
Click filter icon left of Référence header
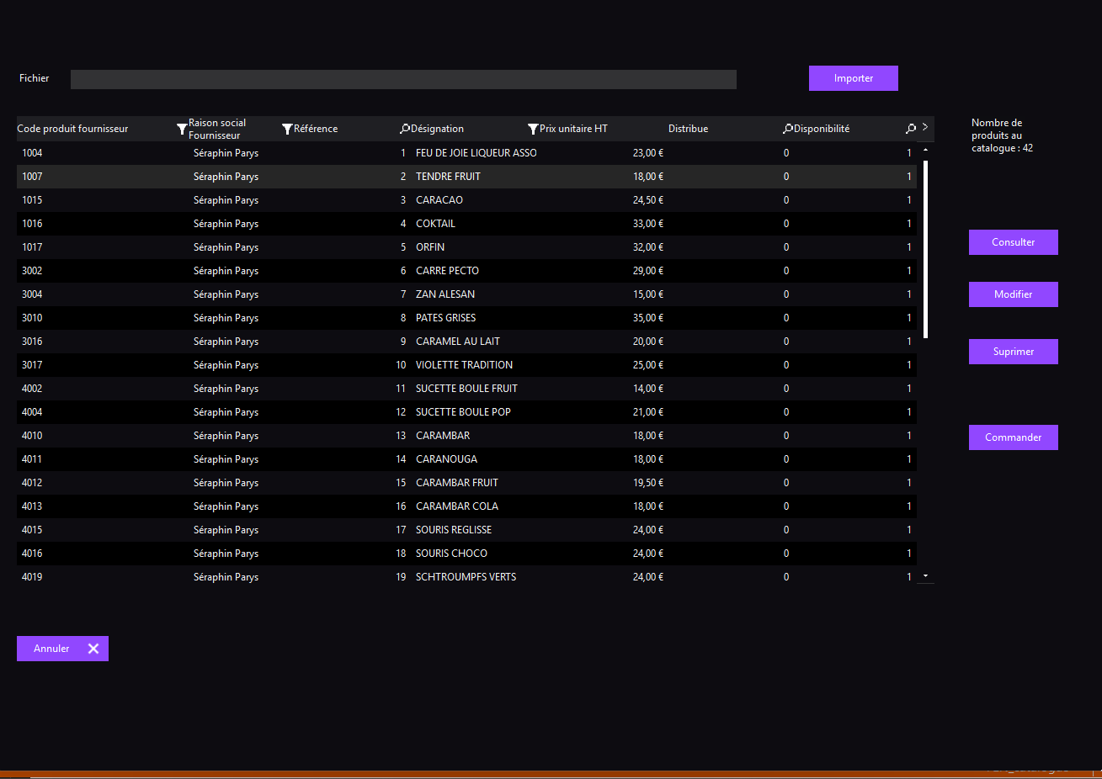pyautogui.click(x=287, y=130)
